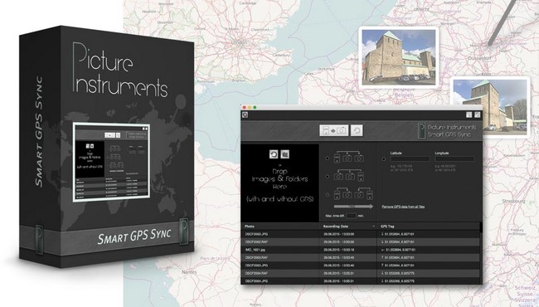The width and height of the screenshot is (539, 307).
Task: Click the Picture Instruments Smart GPS Sync logo
Action: tap(448, 130)
